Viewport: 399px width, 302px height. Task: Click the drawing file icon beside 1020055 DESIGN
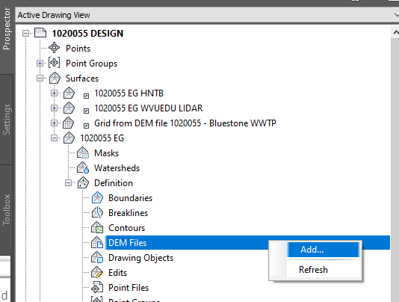40,33
